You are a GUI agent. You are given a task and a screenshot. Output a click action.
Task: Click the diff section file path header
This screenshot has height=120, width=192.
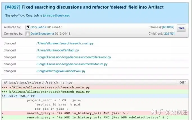coord(38,83)
